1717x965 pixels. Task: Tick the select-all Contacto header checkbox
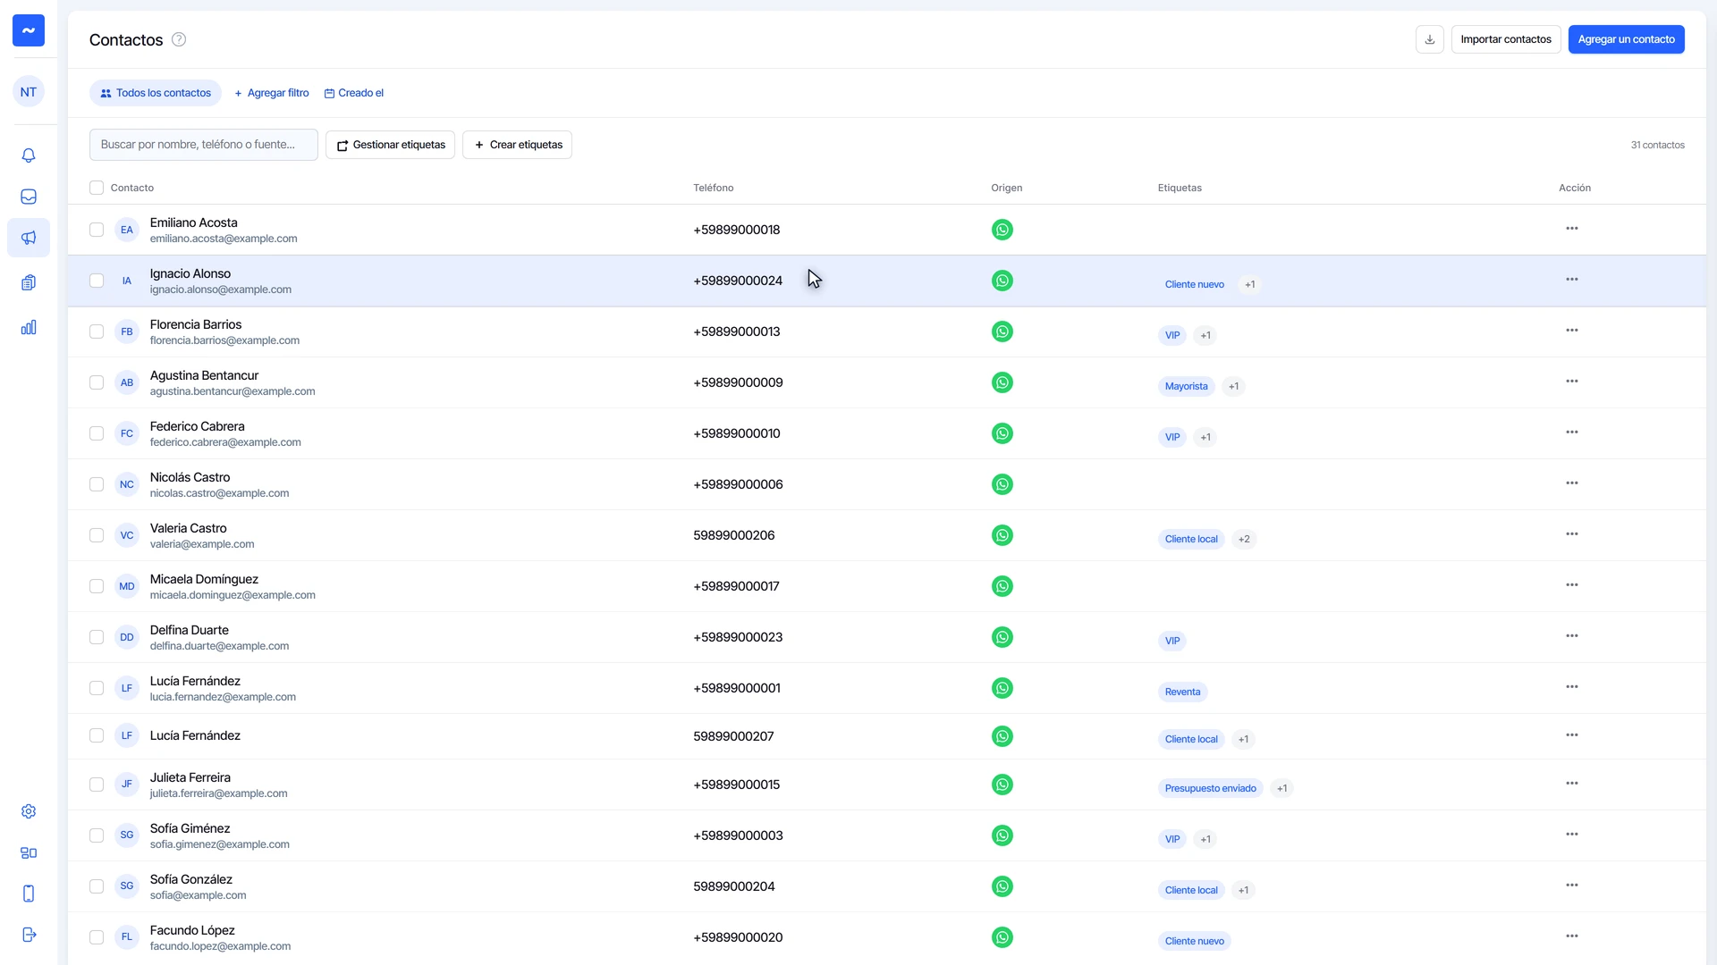click(97, 188)
